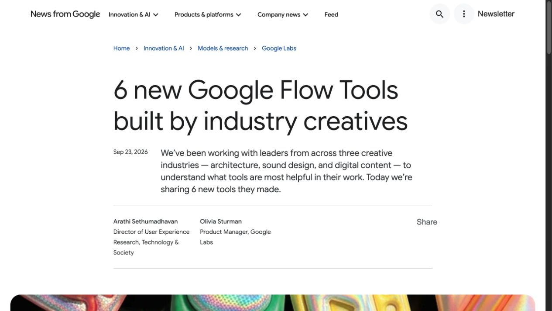Open the Models & research breadcrumb
This screenshot has width=552, height=311.
tap(223, 48)
